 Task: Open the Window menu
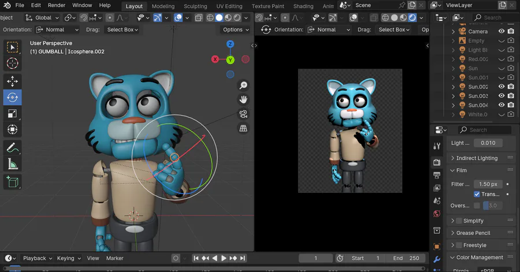tap(82, 5)
